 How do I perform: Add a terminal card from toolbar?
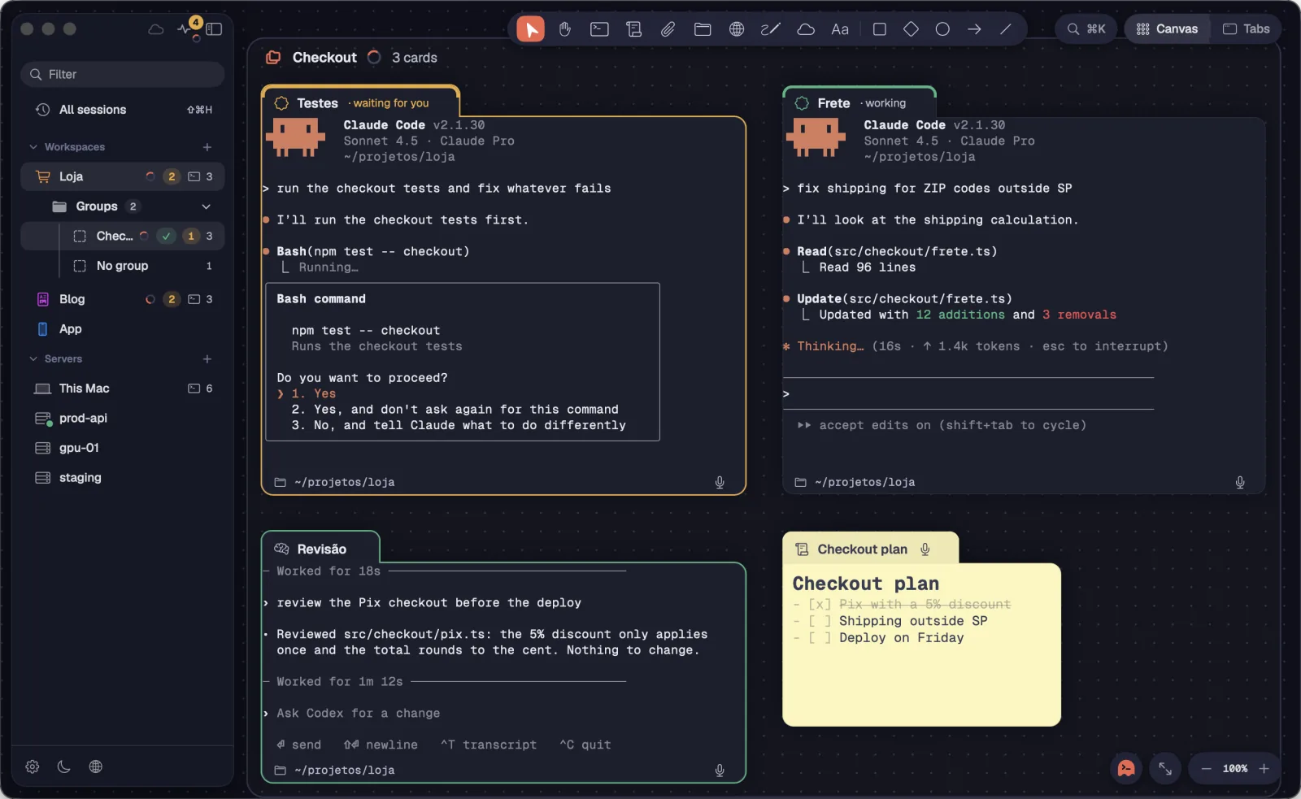(599, 29)
